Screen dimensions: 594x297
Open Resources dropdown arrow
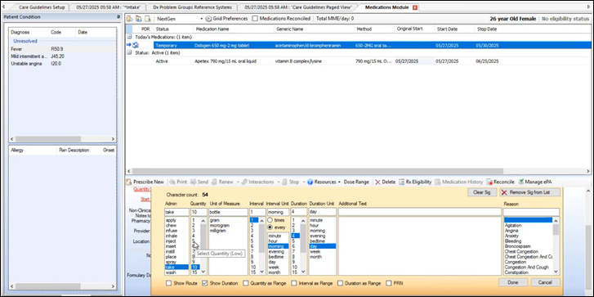point(339,182)
